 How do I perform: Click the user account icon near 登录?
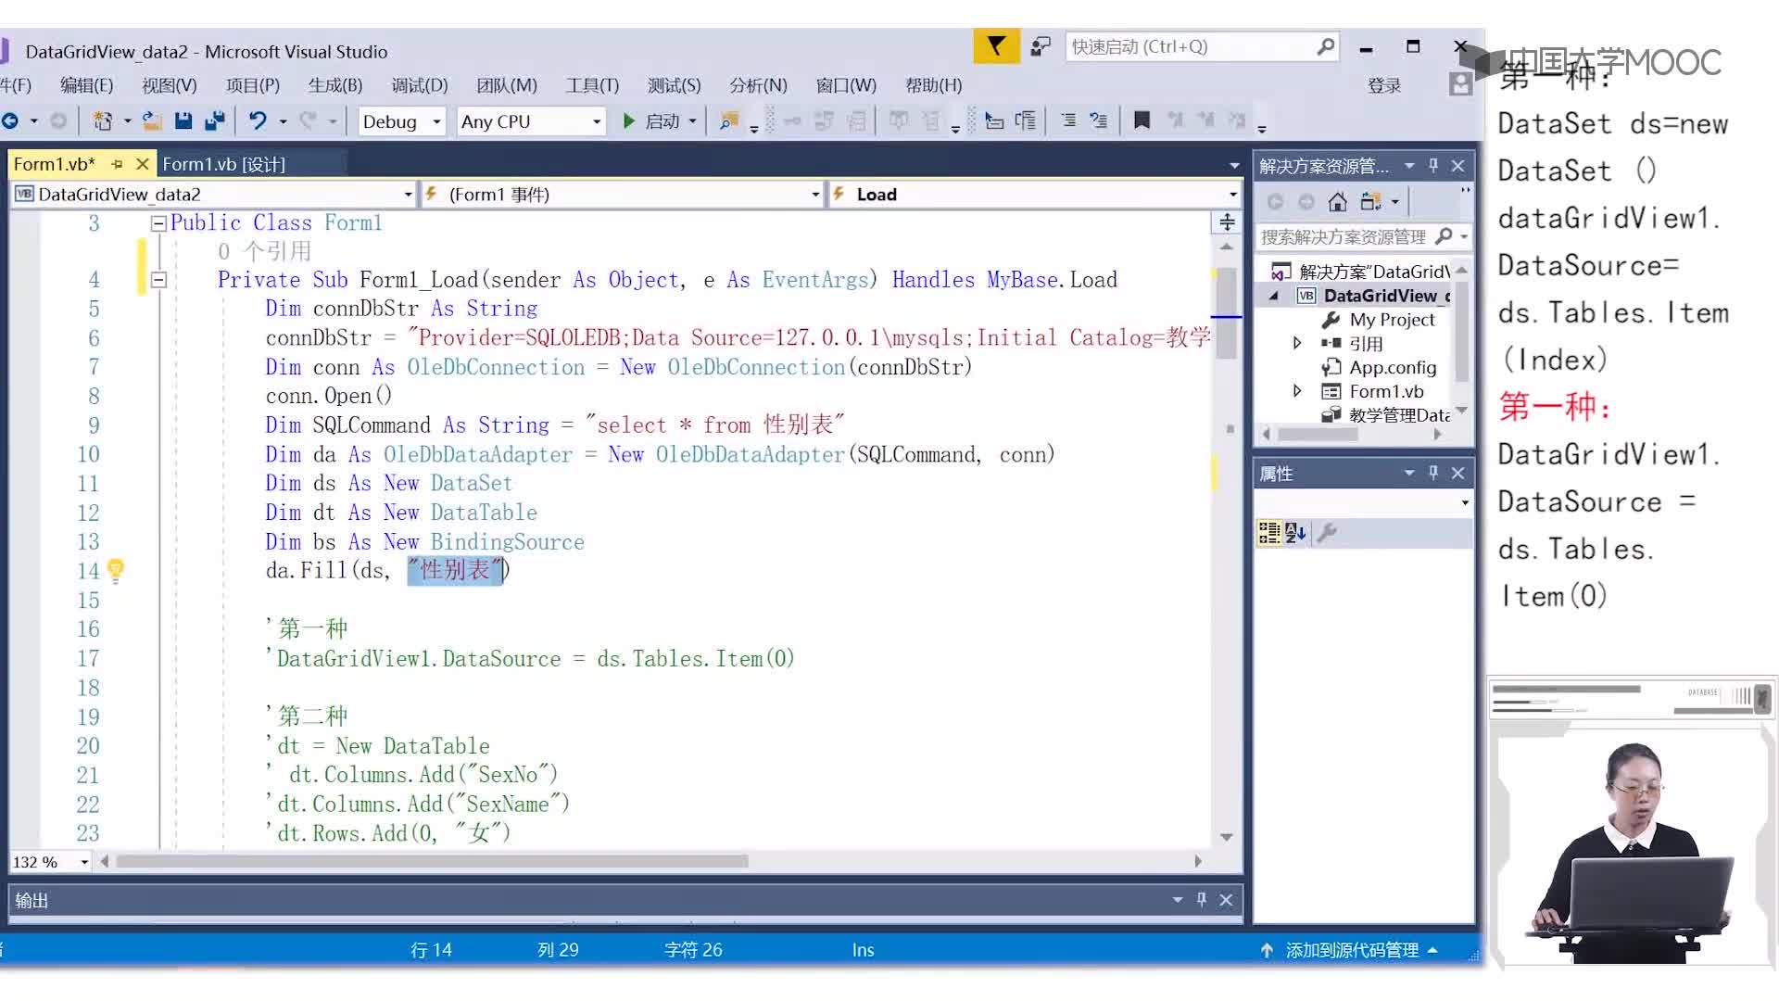point(1460,84)
